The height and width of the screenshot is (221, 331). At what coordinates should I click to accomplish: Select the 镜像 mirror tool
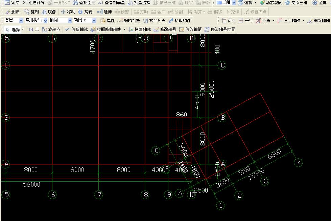(x=49, y=12)
